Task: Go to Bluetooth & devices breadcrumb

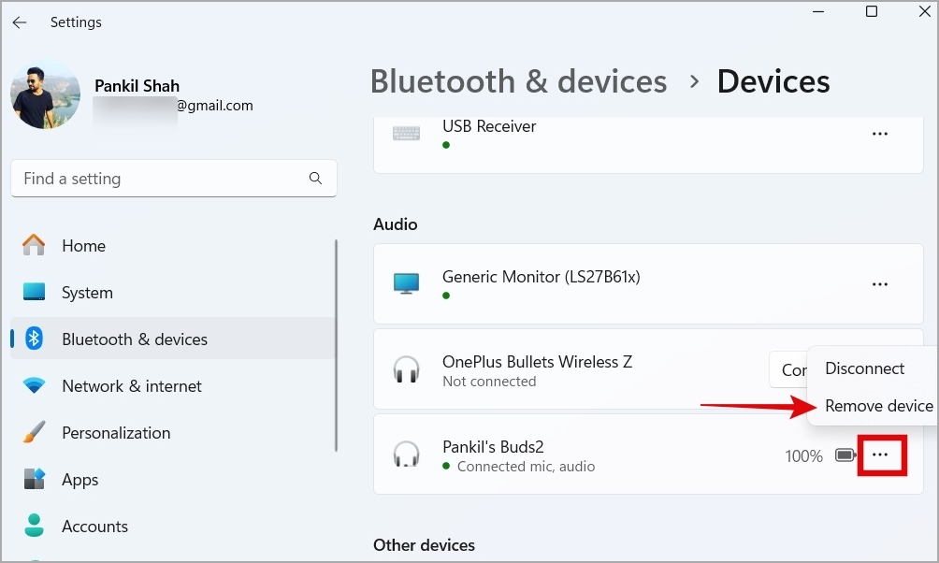Action: tap(518, 81)
